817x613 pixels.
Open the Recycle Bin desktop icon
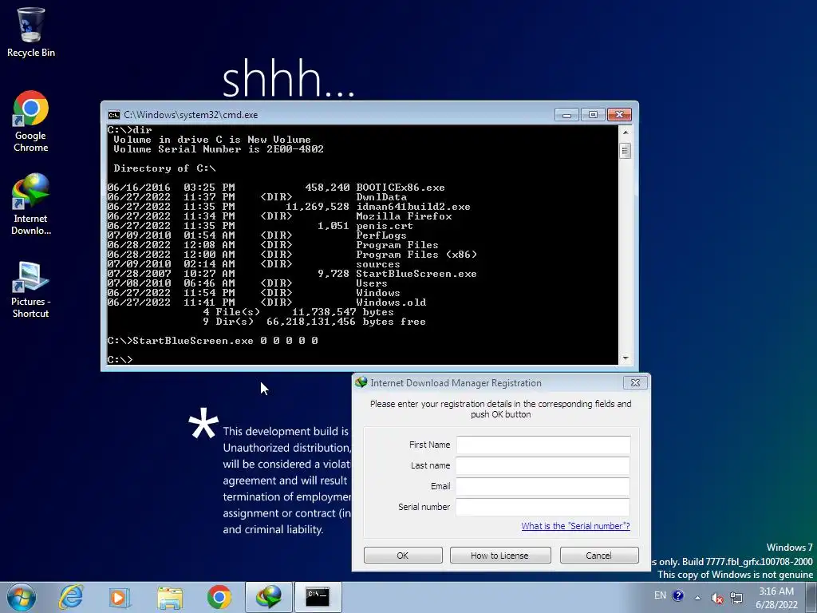click(31, 31)
